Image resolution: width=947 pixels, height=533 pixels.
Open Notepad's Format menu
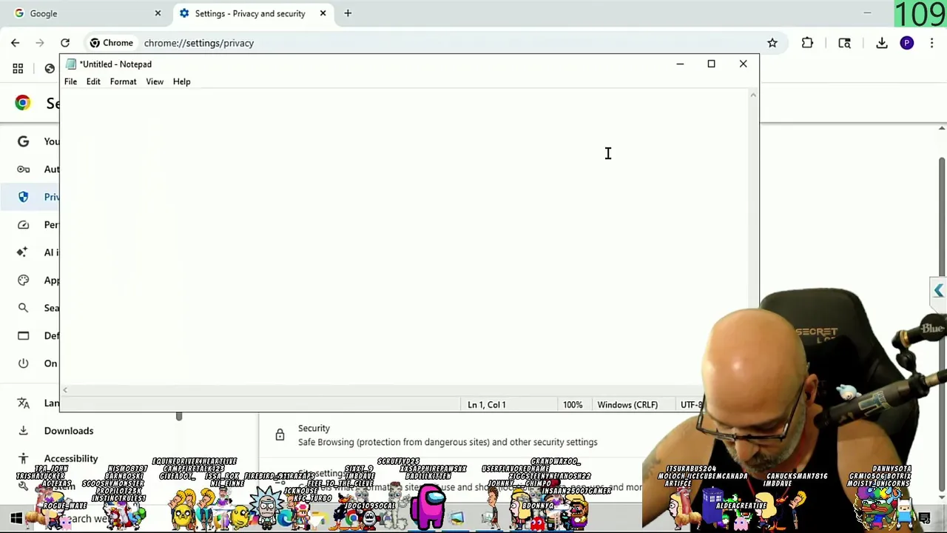coord(123,81)
